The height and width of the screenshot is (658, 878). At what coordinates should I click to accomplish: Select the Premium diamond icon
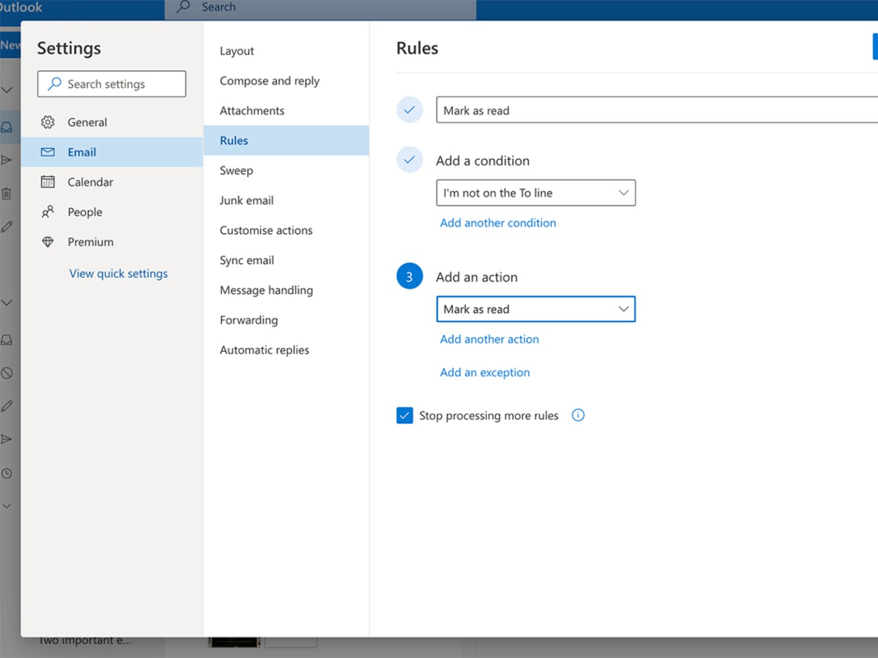48,241
